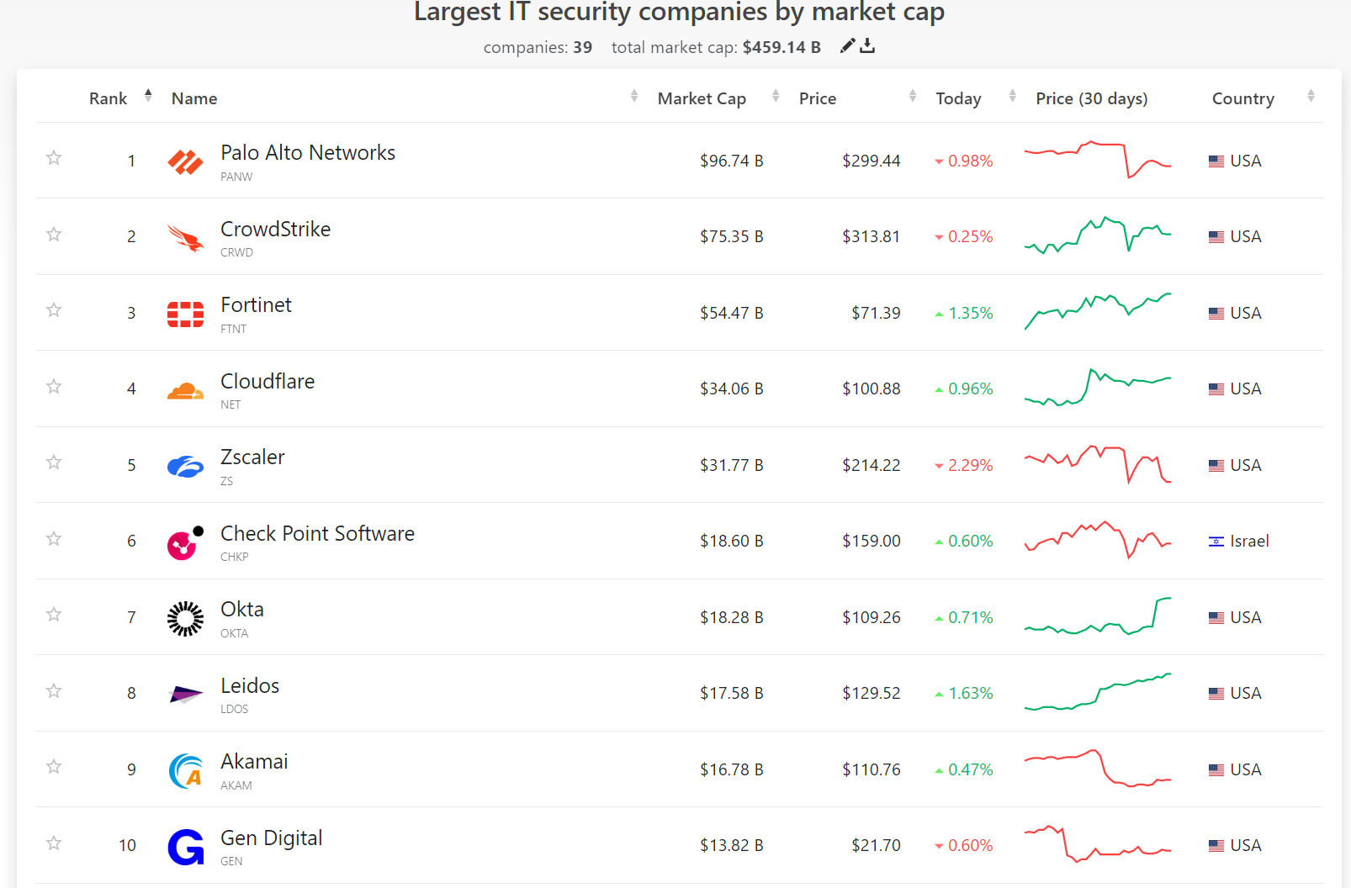The height and width of the screenshot is (888, 1351).
Task: Open the Zscaler company link
Action: [252, 457]
